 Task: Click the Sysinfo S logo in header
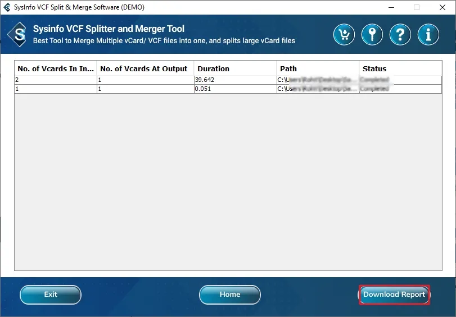[18, 35]
